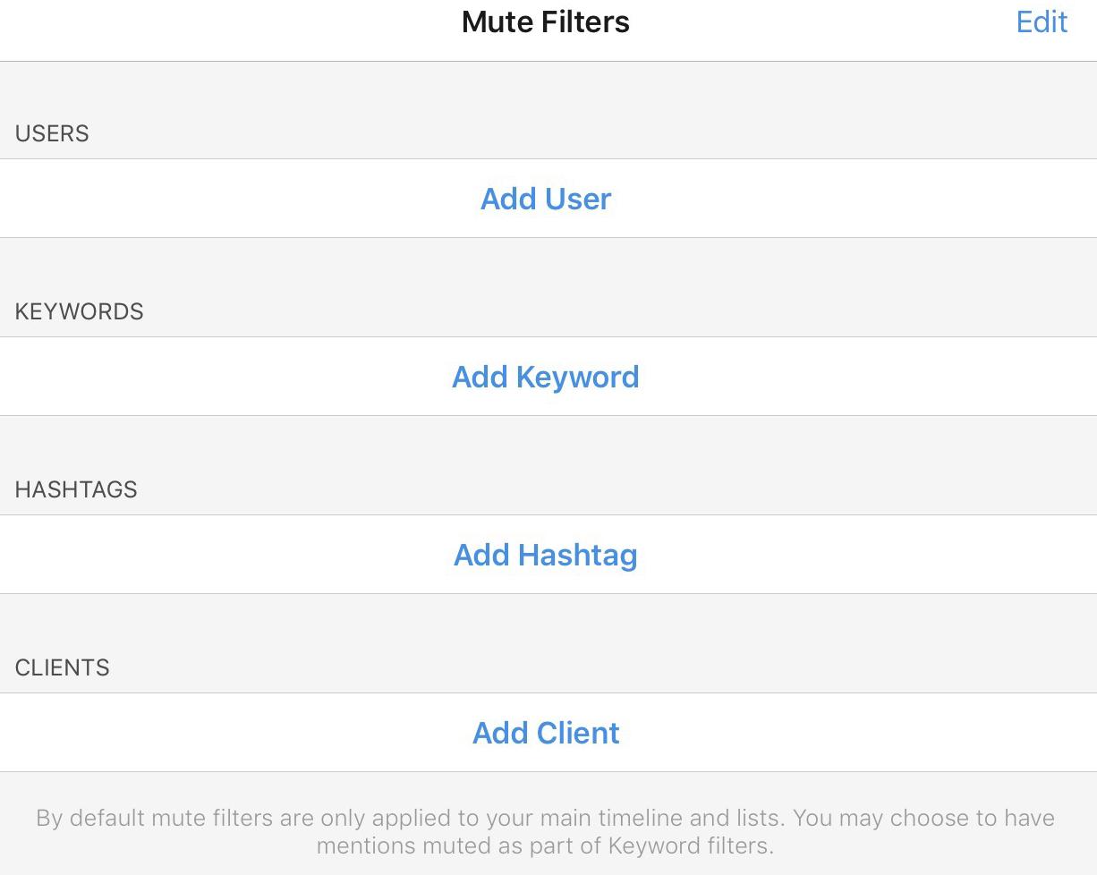1097x875 pixels.
Task: Begin creating a new keyword filter
Action: point(546,377)
